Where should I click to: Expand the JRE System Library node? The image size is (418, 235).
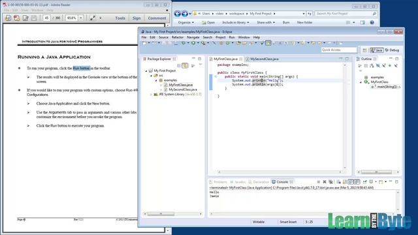tap(151, 95)
